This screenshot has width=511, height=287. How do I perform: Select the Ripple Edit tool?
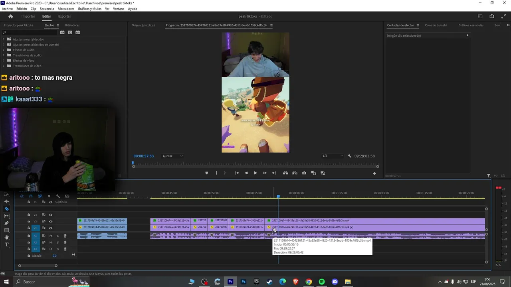click(7, 201)
